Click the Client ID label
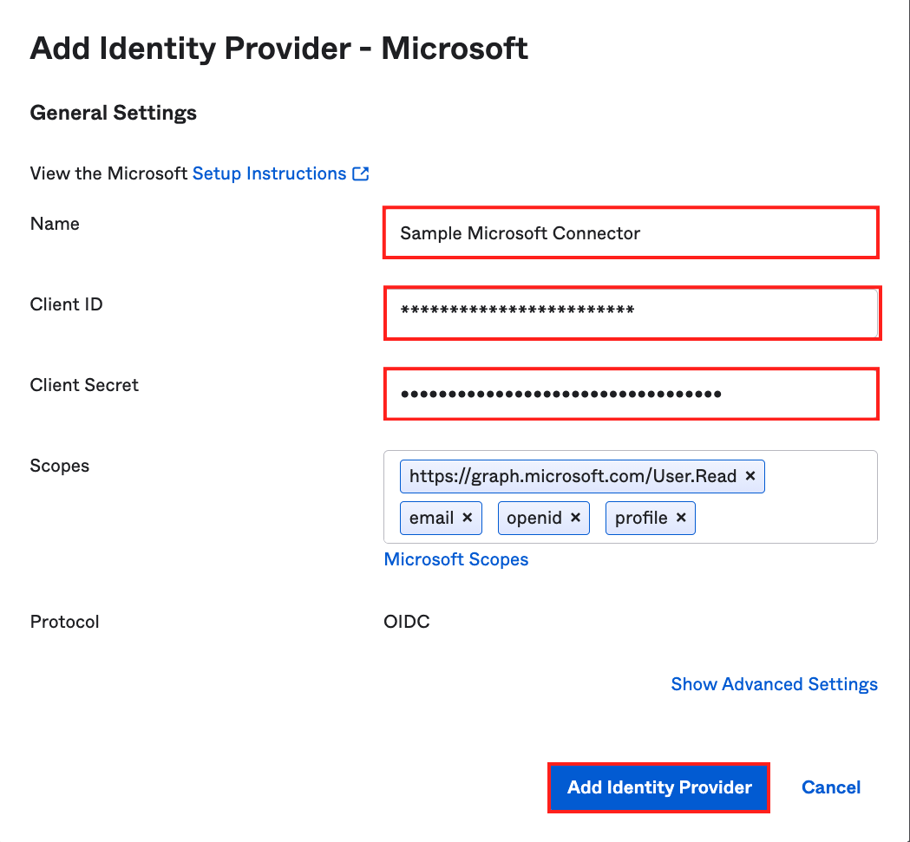This screenshot has width=910, height=842. tap(66, 304)
